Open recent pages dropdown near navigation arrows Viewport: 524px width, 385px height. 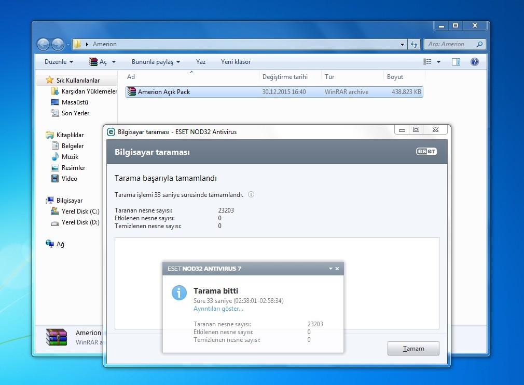68,45
